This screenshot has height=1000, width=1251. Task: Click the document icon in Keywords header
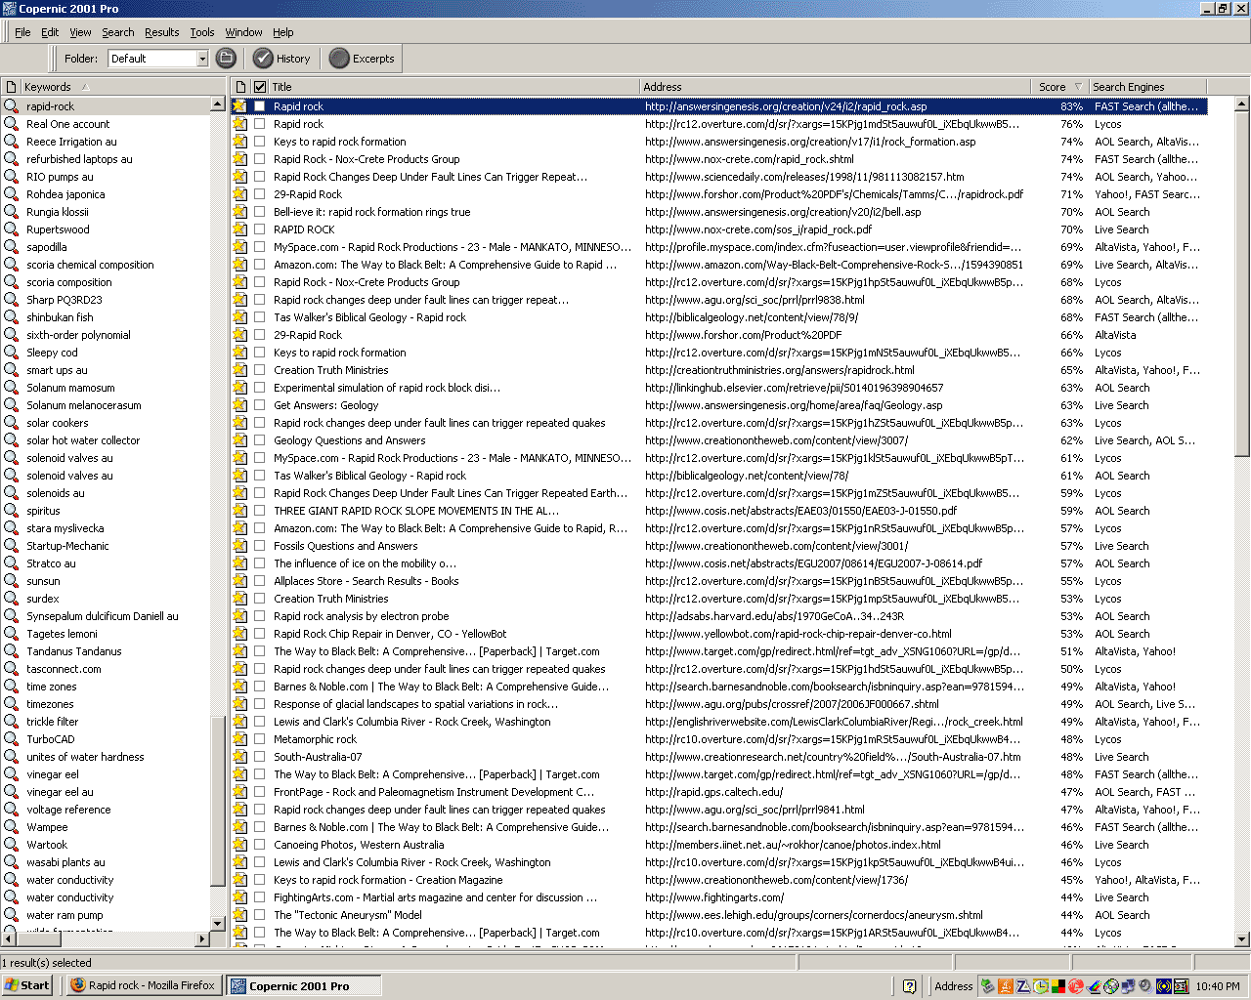click(x=12, y=87)
